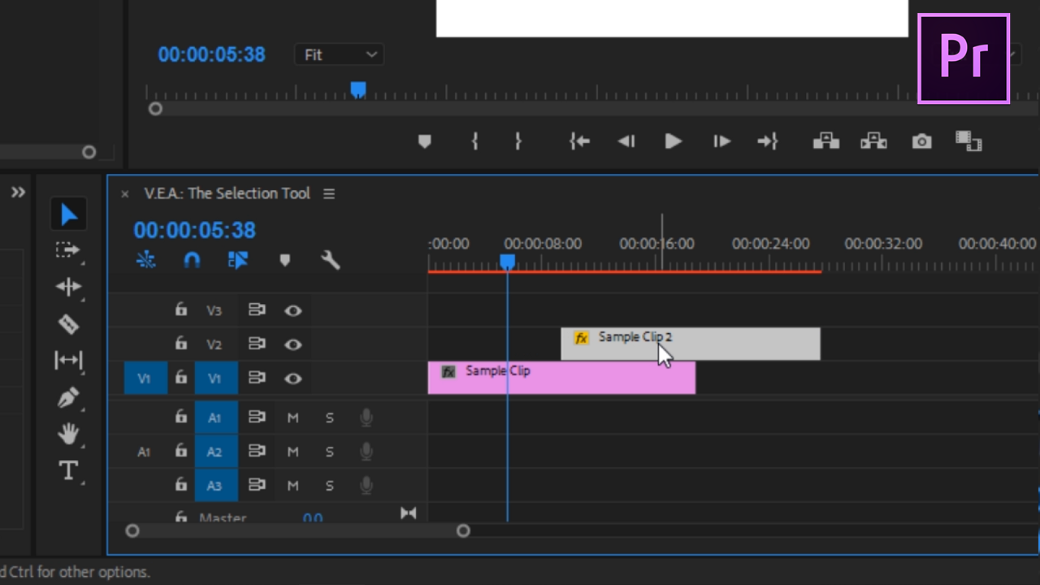Click the timeline timecode 00:00:05:38
This screenshot has height=585, width=1040.
(x=195, y=231)
